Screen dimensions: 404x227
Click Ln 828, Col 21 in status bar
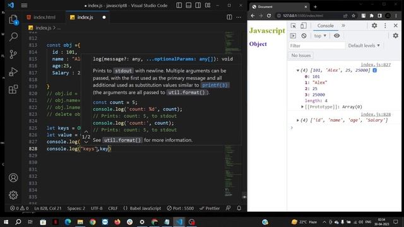[x=48, y=208]
